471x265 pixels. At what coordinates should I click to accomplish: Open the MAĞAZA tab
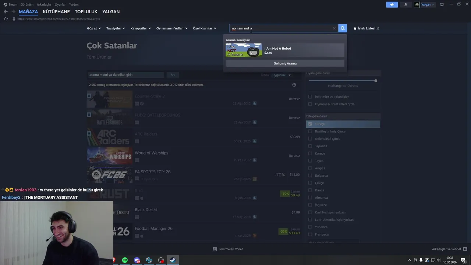point(28,12)
